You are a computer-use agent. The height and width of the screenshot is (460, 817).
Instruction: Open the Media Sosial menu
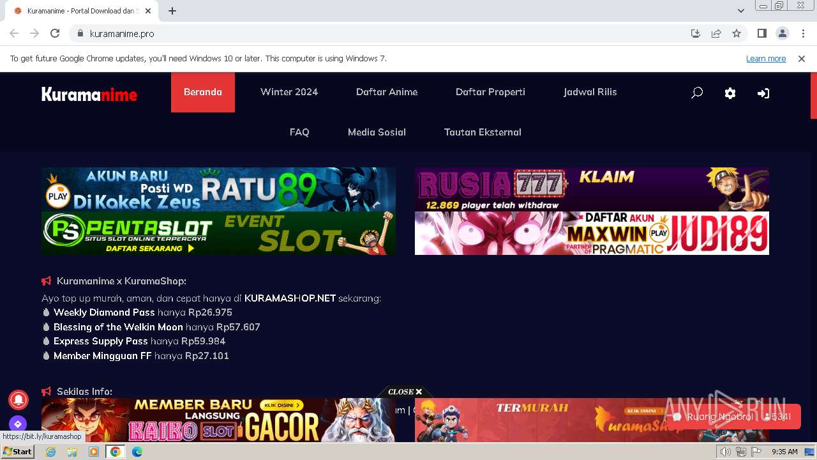click(377, 132)
